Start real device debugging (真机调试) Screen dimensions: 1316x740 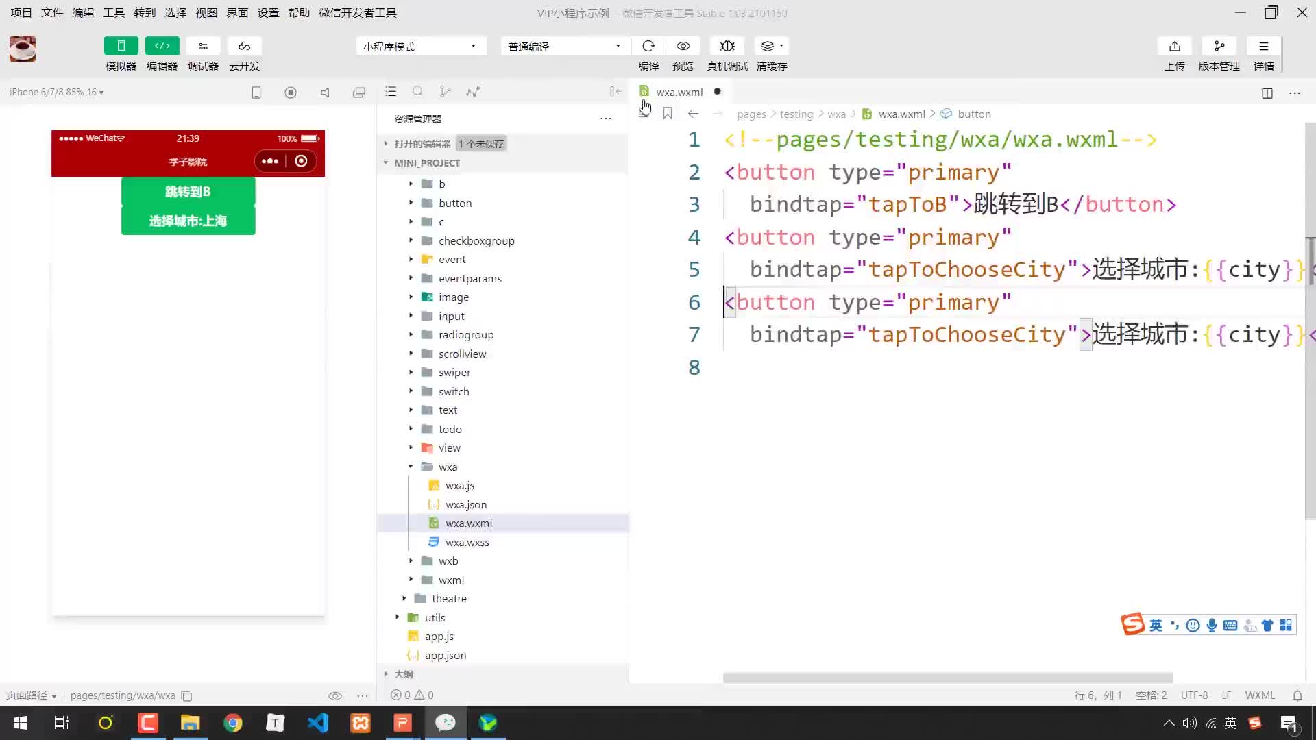coord(727,46)
